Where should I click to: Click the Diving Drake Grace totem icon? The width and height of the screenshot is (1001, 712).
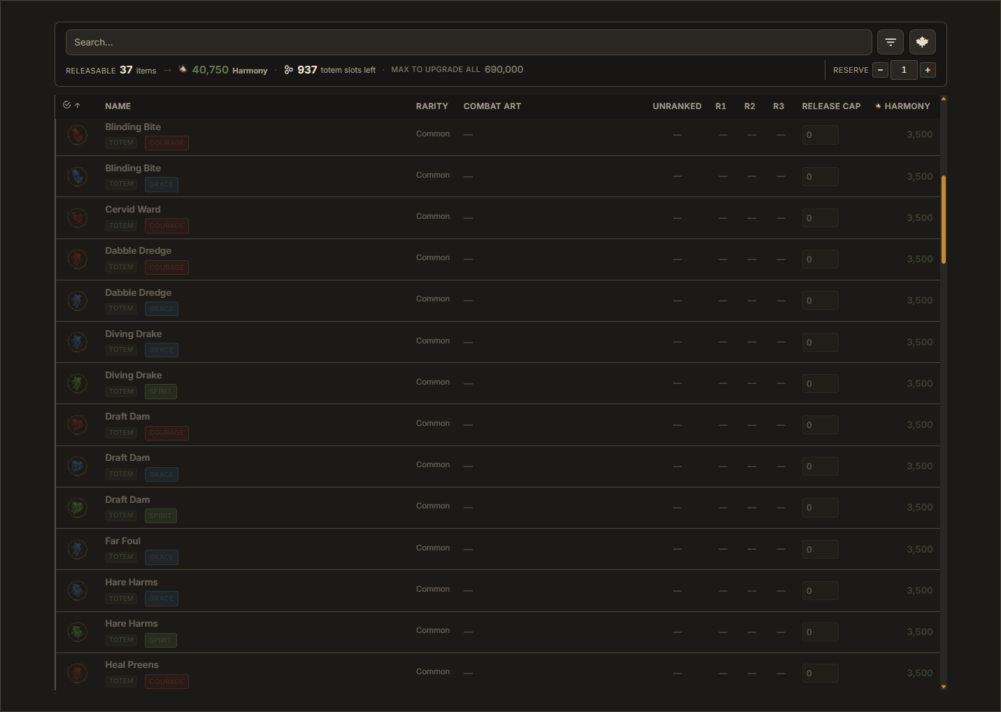click(78, 342)
